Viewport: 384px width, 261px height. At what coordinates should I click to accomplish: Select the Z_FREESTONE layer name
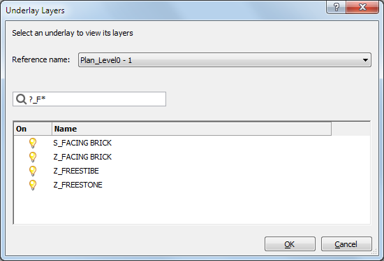pyautogui.click(x=77, y=185)
